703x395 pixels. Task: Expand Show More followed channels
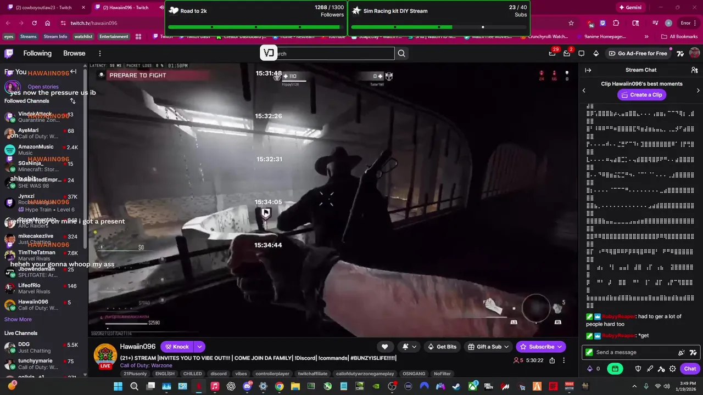point(18,319)
